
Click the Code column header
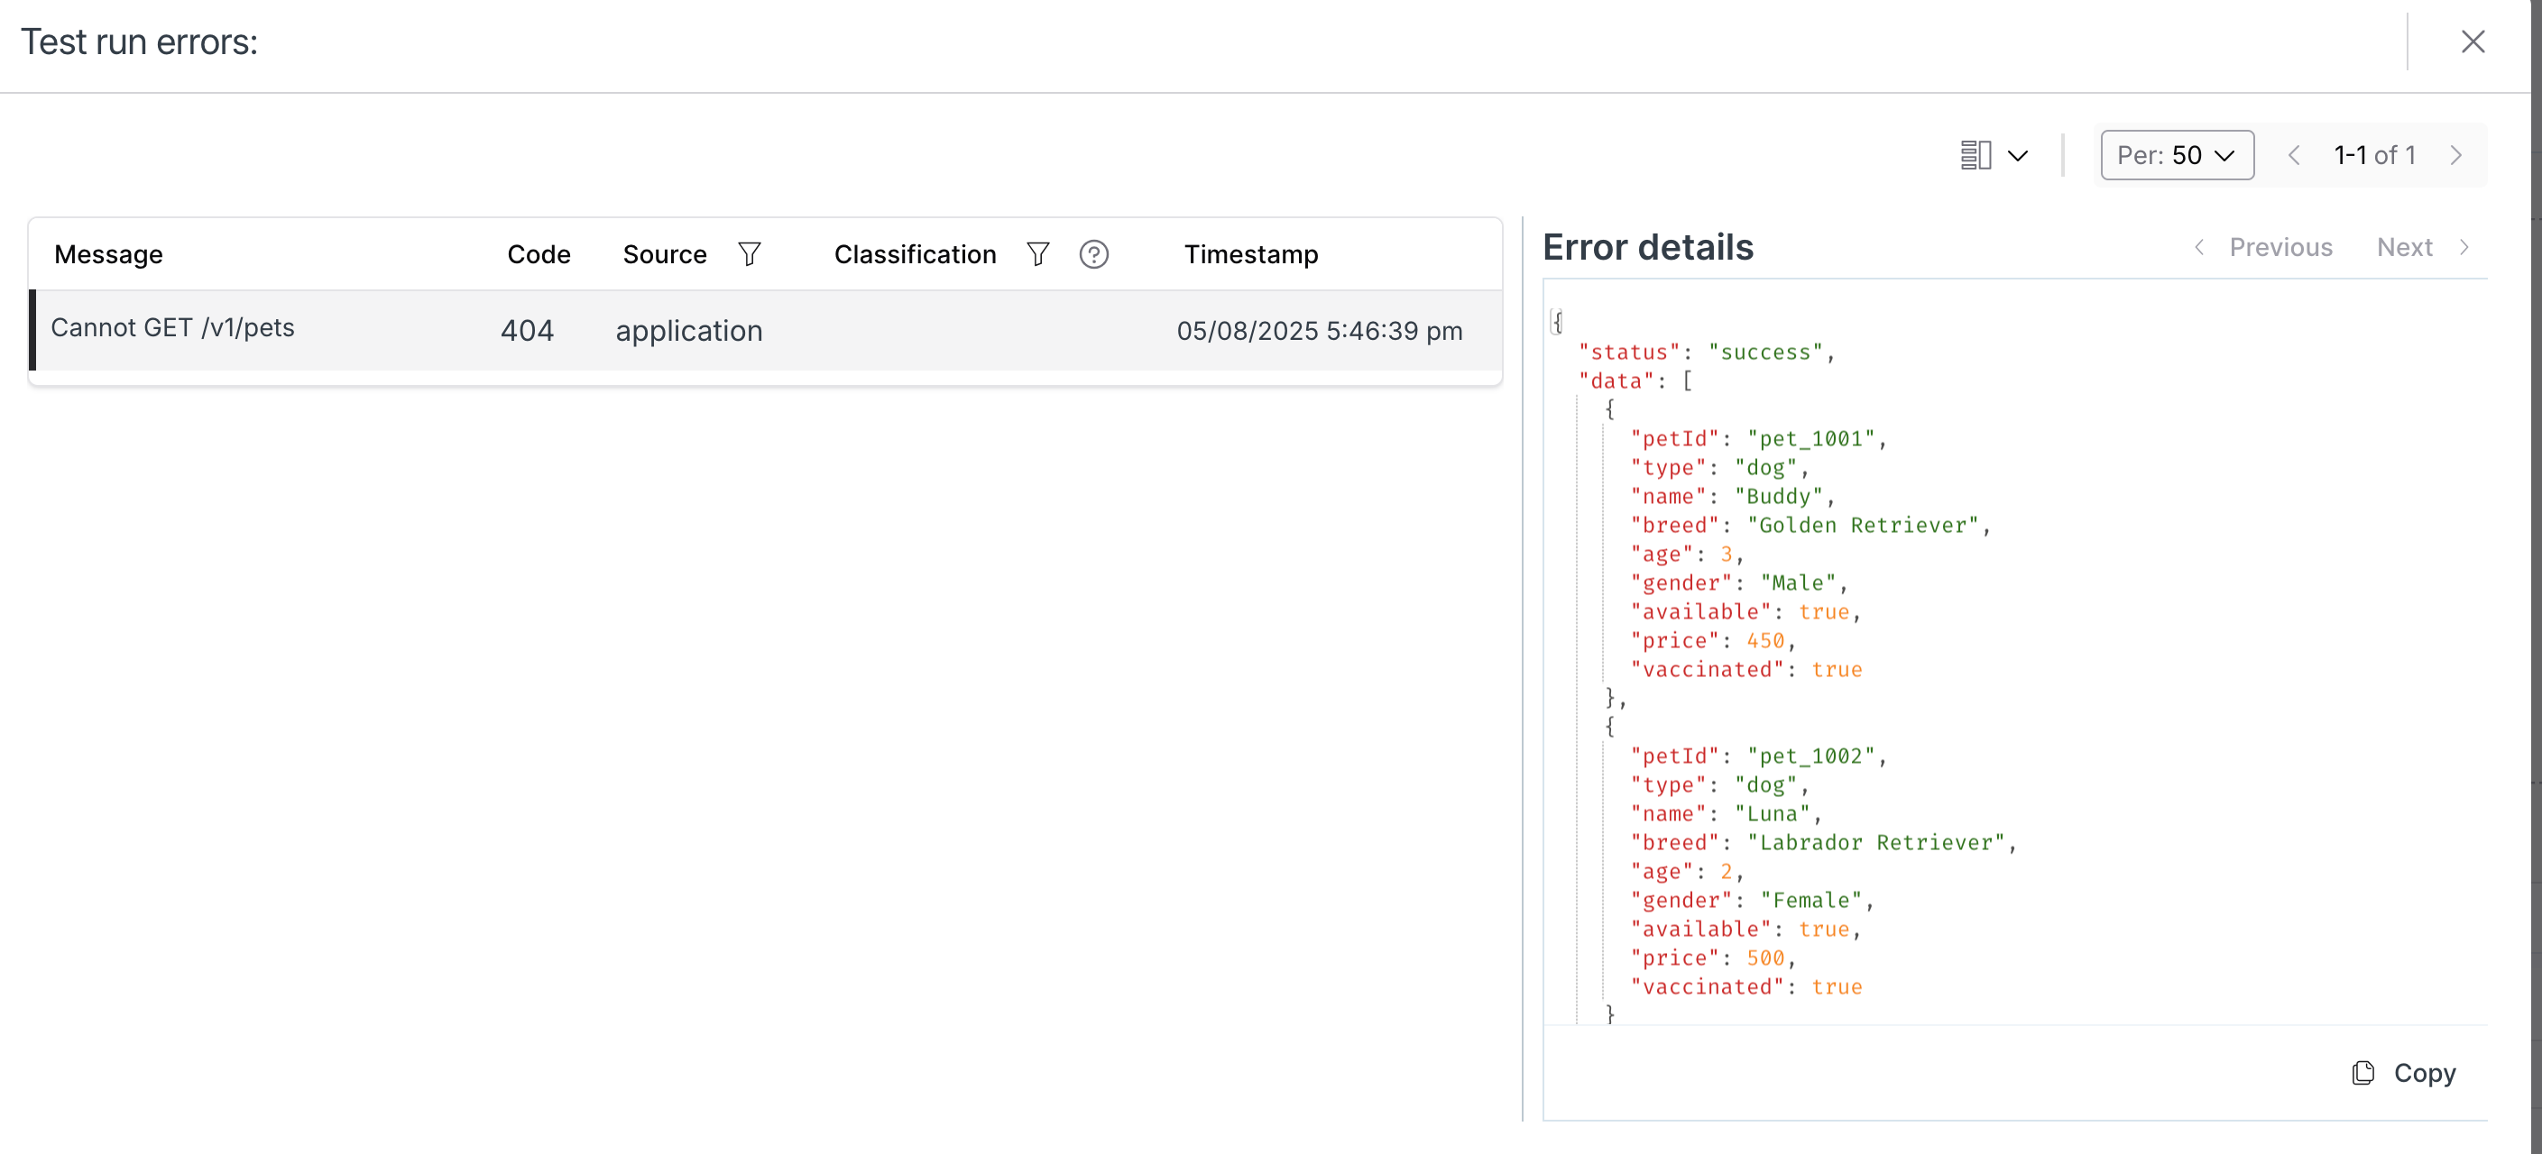(539, 254)
